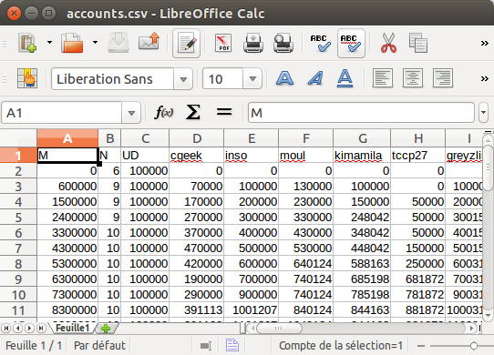Click cell with value 248042

coord(362,218)
